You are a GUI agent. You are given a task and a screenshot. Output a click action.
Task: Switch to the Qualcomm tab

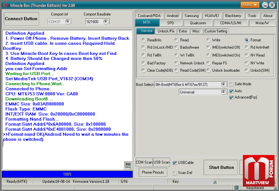(x=198, y=23)
